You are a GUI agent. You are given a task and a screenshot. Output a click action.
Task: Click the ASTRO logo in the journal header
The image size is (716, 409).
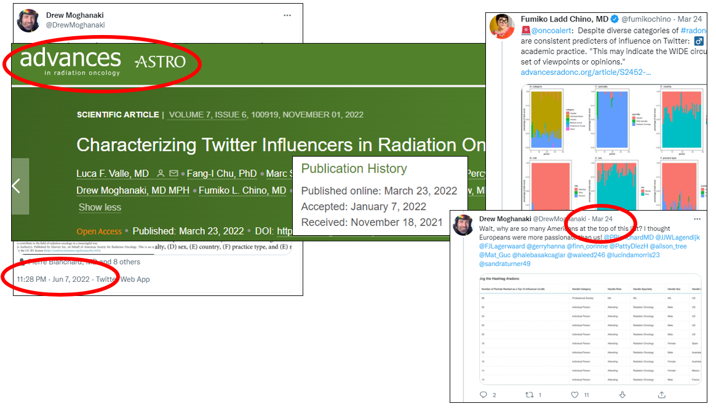(160, 61)
